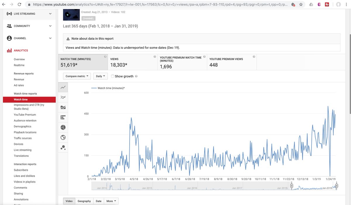The width and height of the screenshot is (351, 205).
Task: Click the browser back arrow
Action: click(3, 4)
